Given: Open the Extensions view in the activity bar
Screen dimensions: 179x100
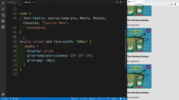Looking at the screenshot, I should pyautogui.click(x=3, y=27).
